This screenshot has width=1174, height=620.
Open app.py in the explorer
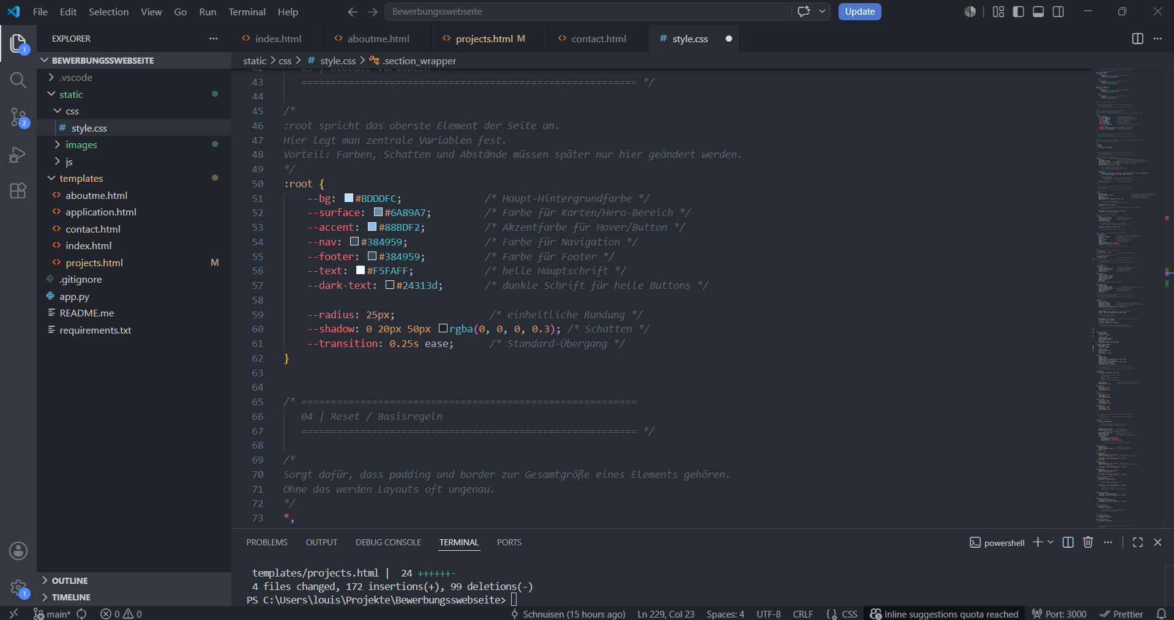point(74,296)
